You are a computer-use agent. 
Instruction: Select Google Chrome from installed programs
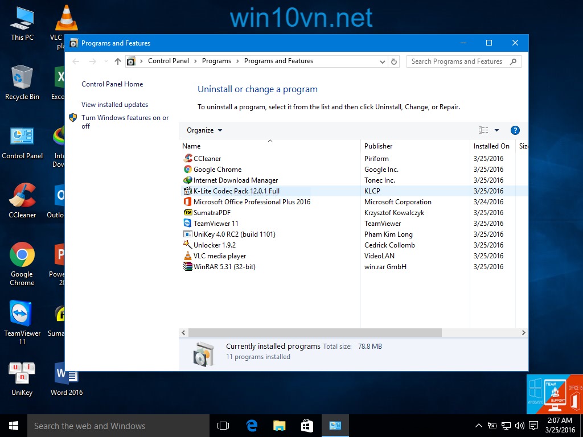click(x=217, y=169)
